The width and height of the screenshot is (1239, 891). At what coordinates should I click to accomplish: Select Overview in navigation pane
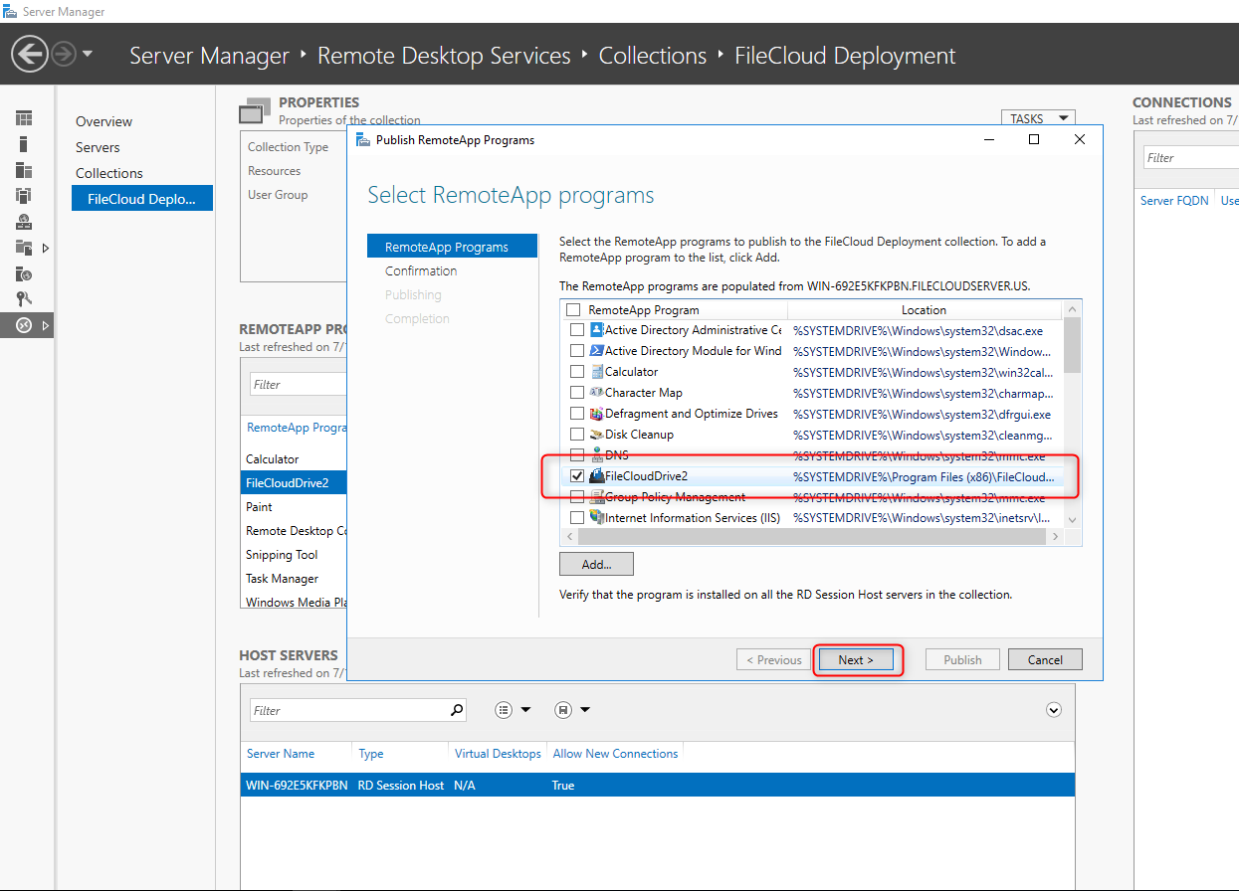point(103,121)
